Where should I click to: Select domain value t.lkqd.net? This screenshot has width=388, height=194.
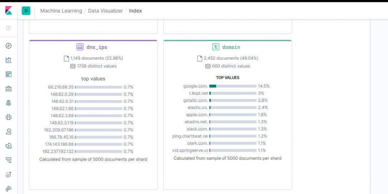click(198, 93)
